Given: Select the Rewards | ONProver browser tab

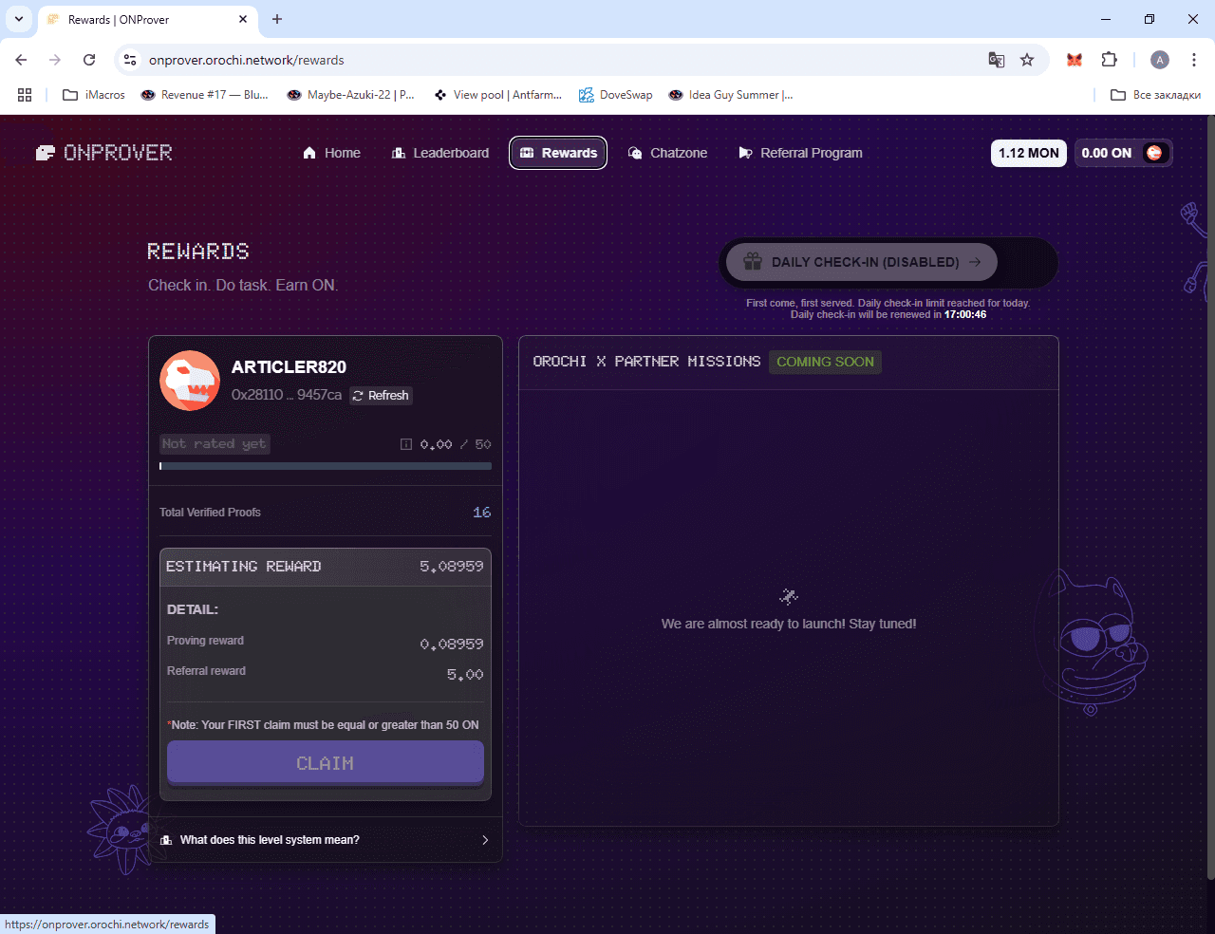Looking at the screenshot, I should tap(148, 19).
